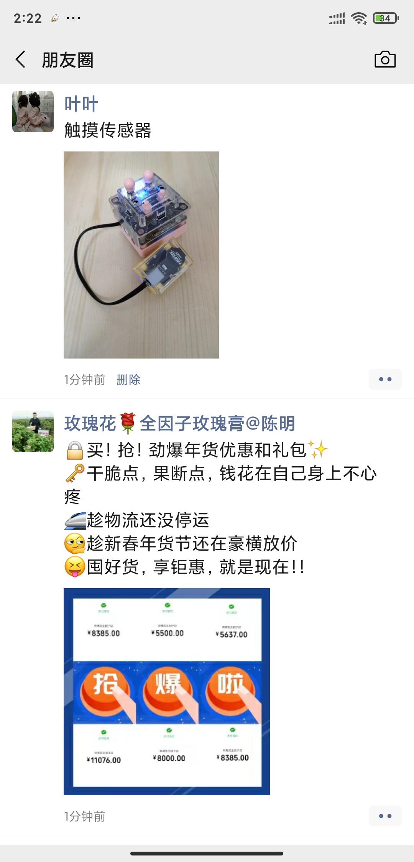
Task: Tap the 触摸传感器 post text
Action: click(108, 130)
